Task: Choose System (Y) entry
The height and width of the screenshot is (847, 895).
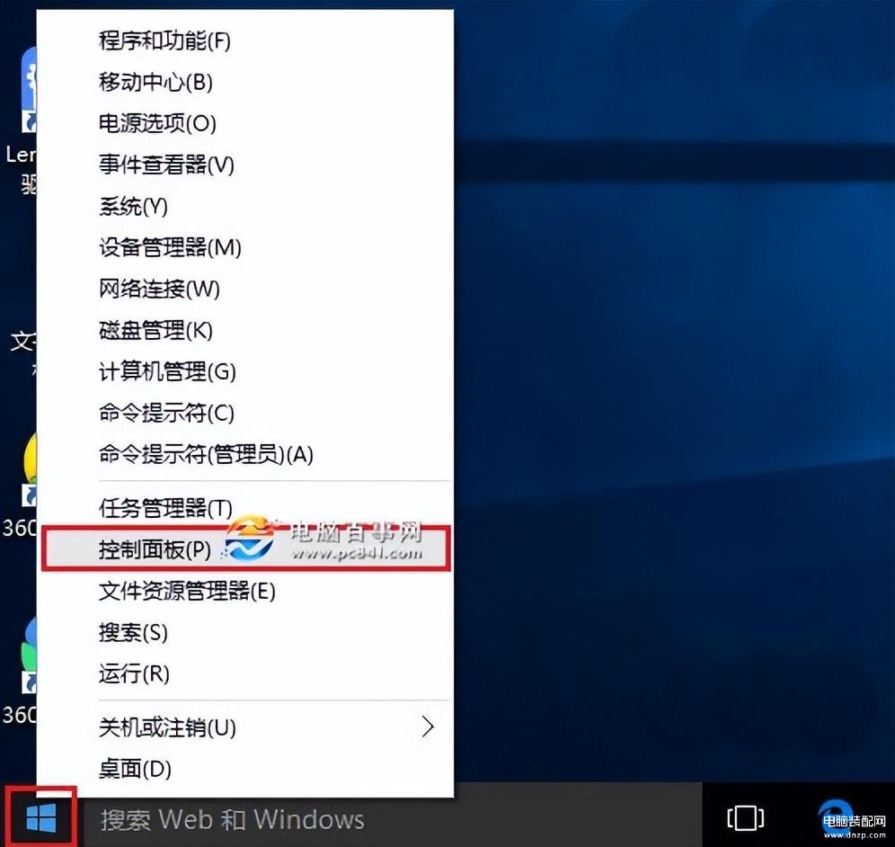Action: click(245, 206)
